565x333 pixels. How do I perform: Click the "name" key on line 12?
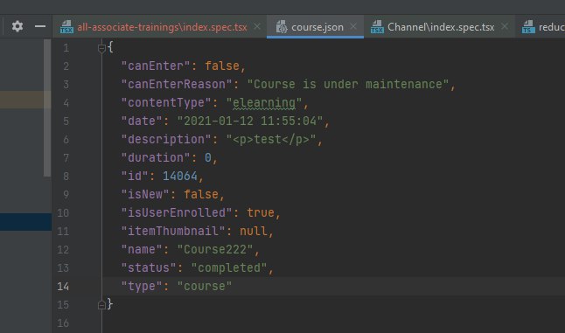pos(142,249)
